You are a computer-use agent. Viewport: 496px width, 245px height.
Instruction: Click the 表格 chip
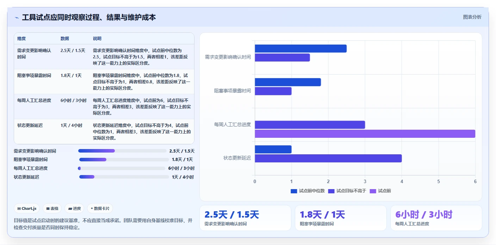pyautogui.click(x=52, y=208)
